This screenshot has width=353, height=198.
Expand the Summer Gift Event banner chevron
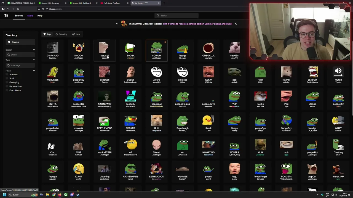pyautogui.click(x=117, y=24)
